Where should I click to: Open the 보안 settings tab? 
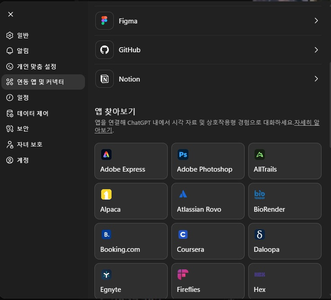[43, 129]
